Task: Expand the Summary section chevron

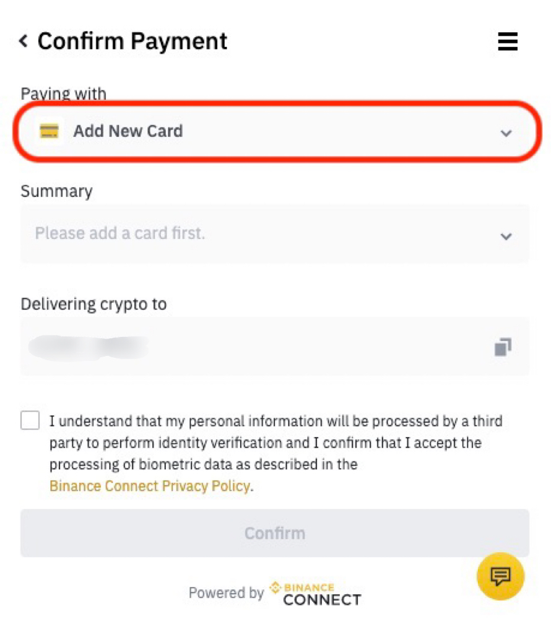Action: pyautogui.click(x=506, y=236)
